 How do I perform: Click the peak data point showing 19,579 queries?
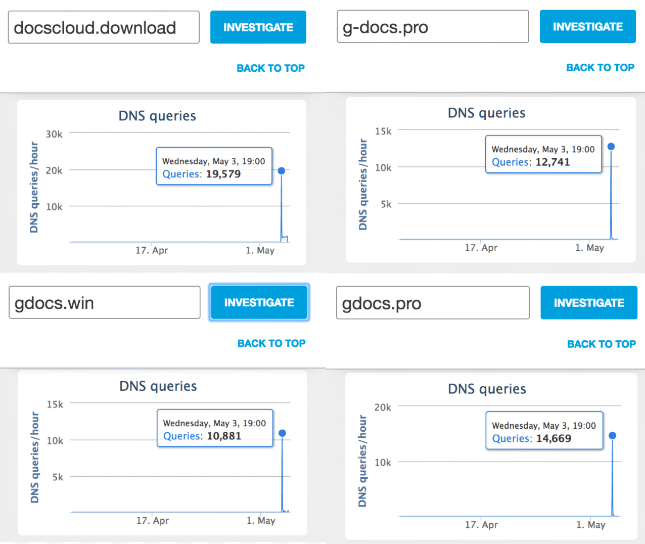click(282, 171)
